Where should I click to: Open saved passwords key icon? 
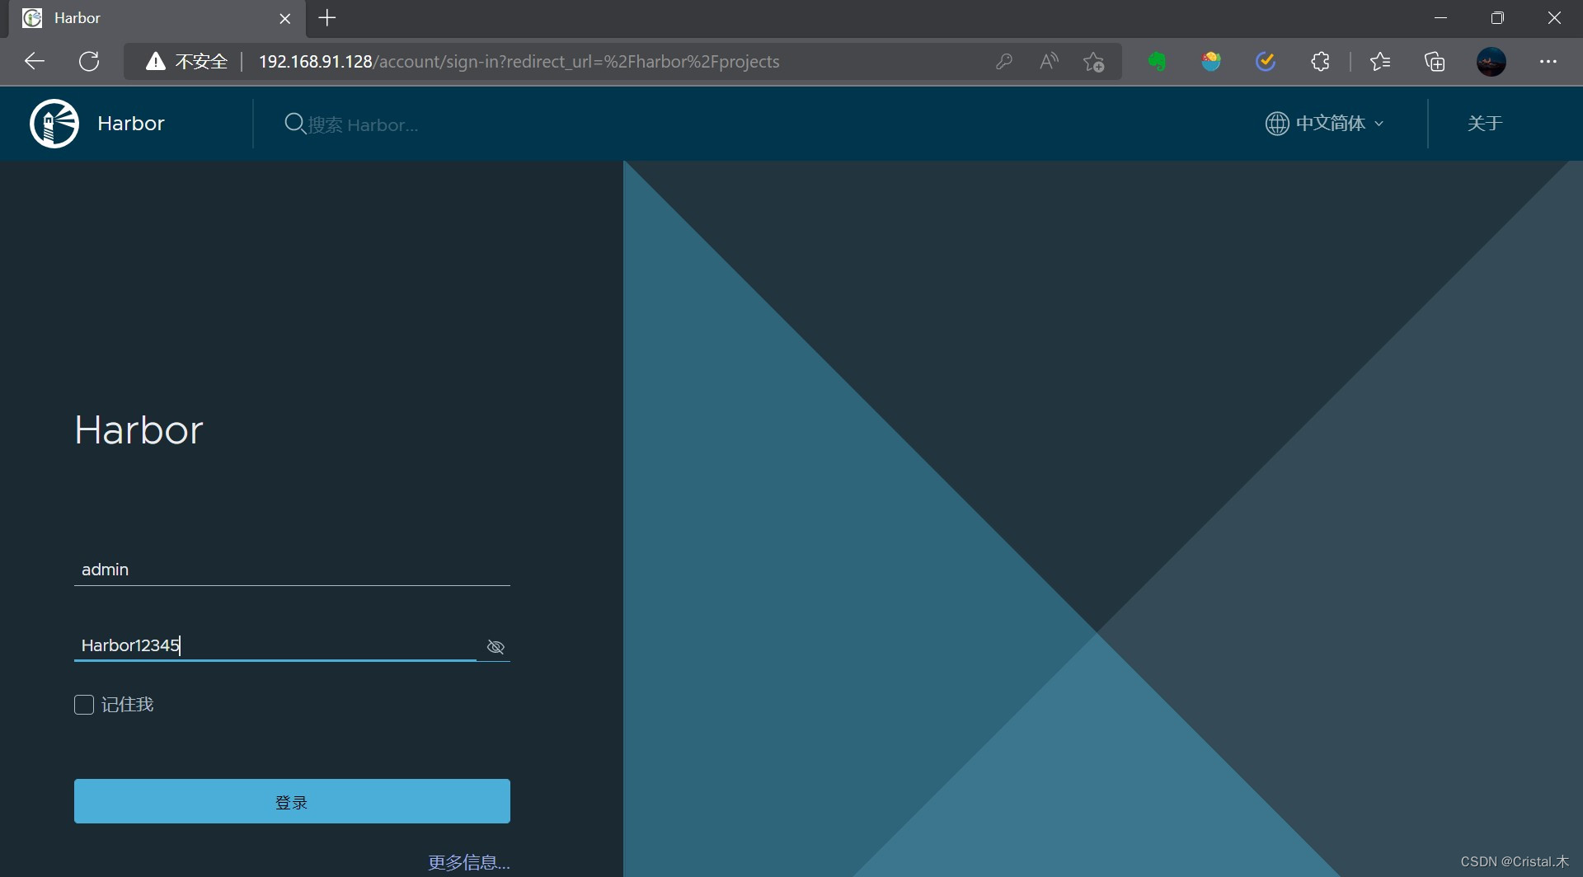tap(1003, 62)
